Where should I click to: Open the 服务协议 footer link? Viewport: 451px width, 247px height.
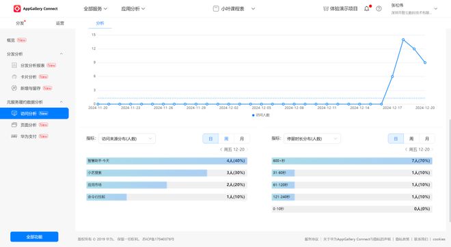(x=312, y=239)
